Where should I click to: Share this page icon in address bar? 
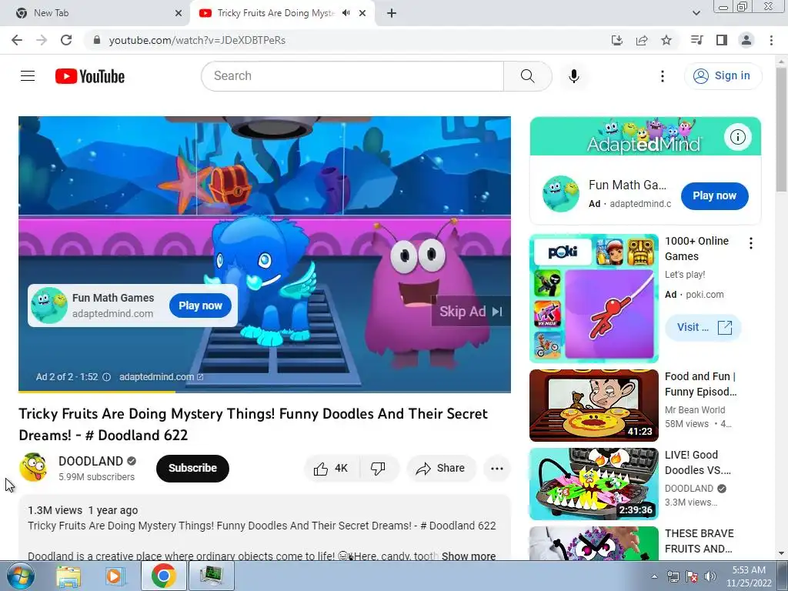tap(642, 40)
